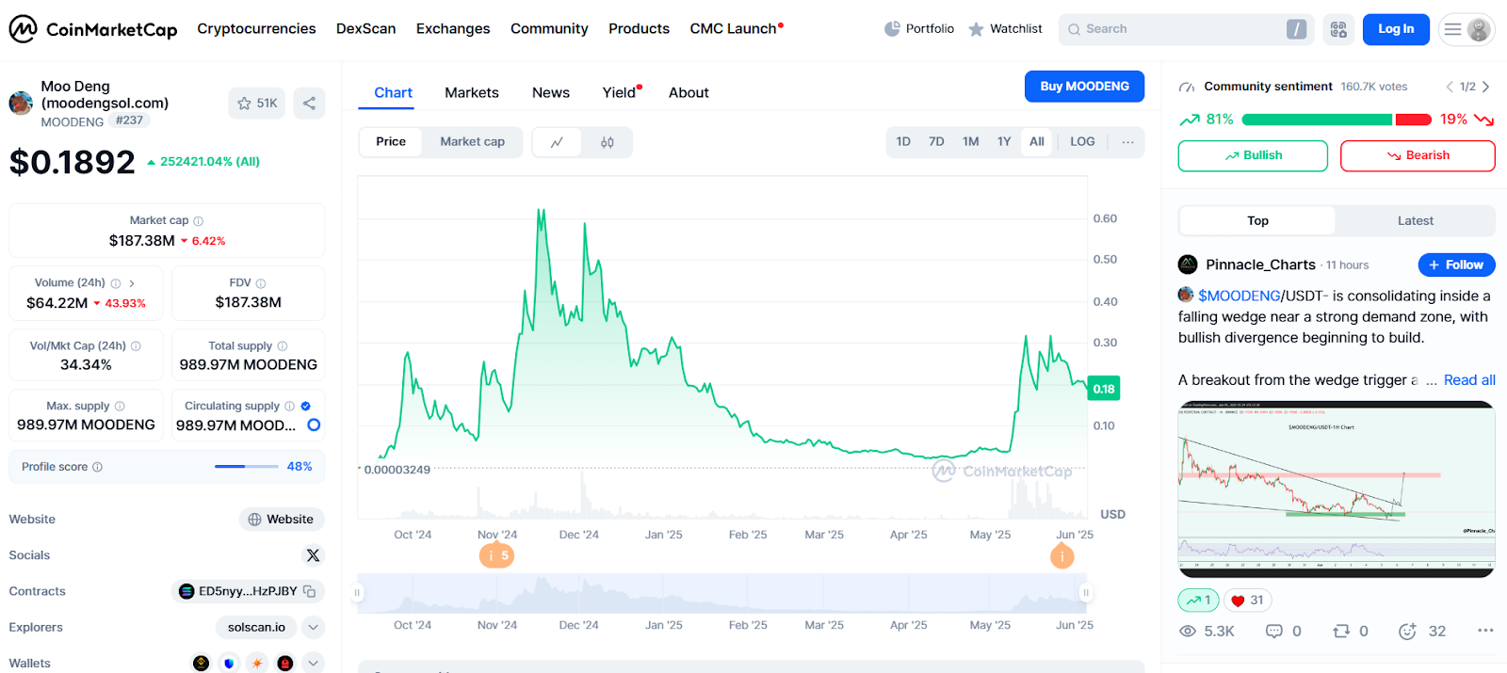Click the Buy MOODENG button
The height and width of the screenshot is (673, 1507).
pyautogui.click(x=1084, y=87)
